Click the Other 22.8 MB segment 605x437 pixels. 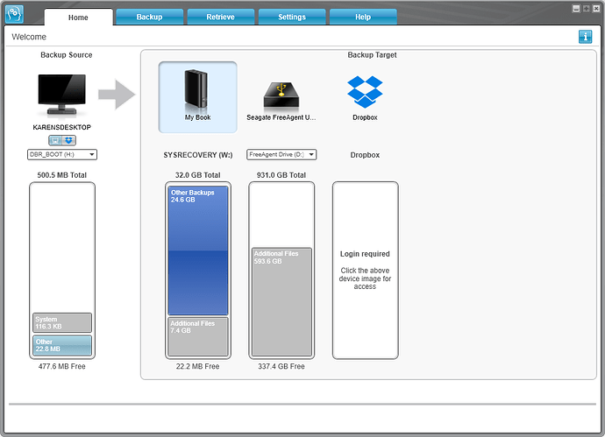coord(62,345)
